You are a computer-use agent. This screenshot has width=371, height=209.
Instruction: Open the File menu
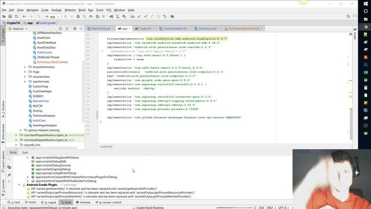pos(4,10)
